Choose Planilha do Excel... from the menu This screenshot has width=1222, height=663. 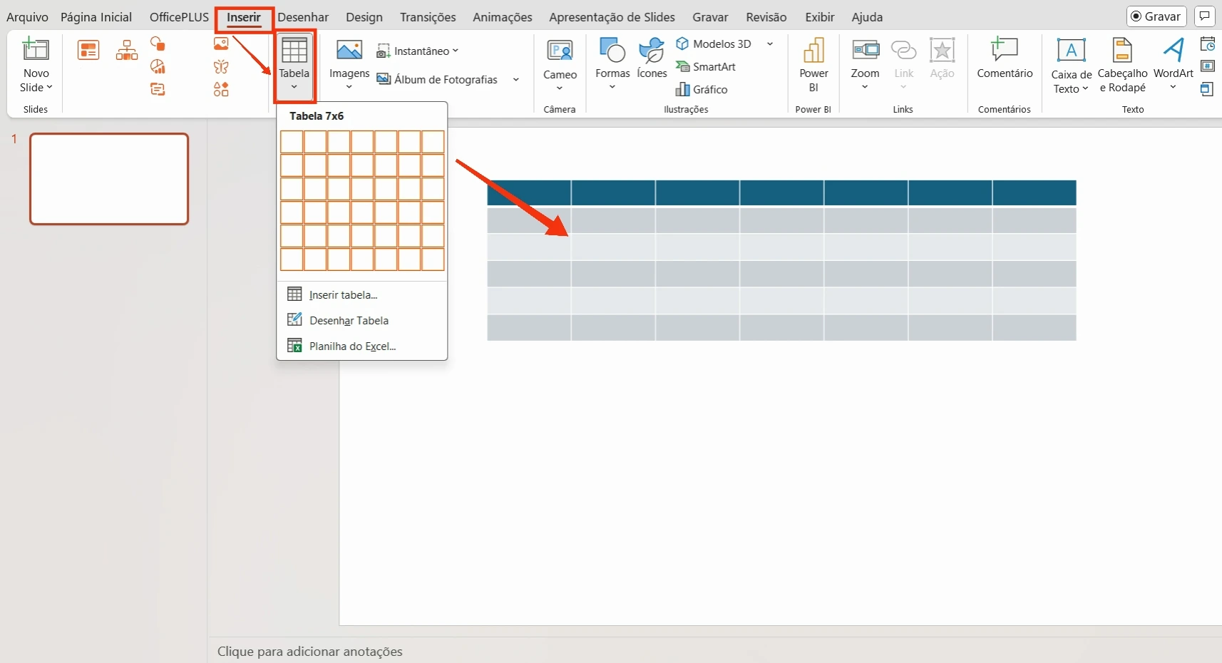pos(362,346)
